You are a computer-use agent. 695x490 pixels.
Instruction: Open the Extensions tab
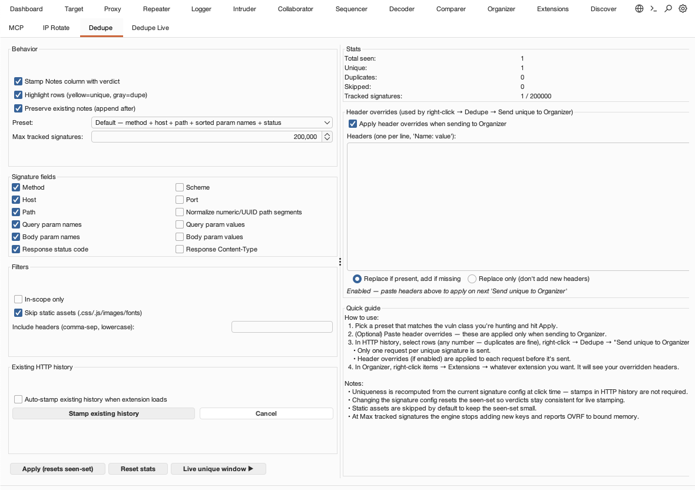pos(552,9)
